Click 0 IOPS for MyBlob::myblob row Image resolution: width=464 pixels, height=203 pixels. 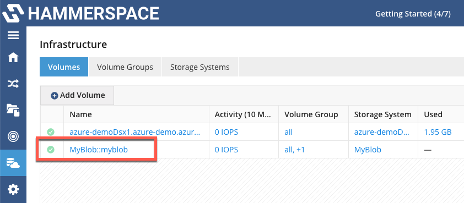tap(226, 150)
